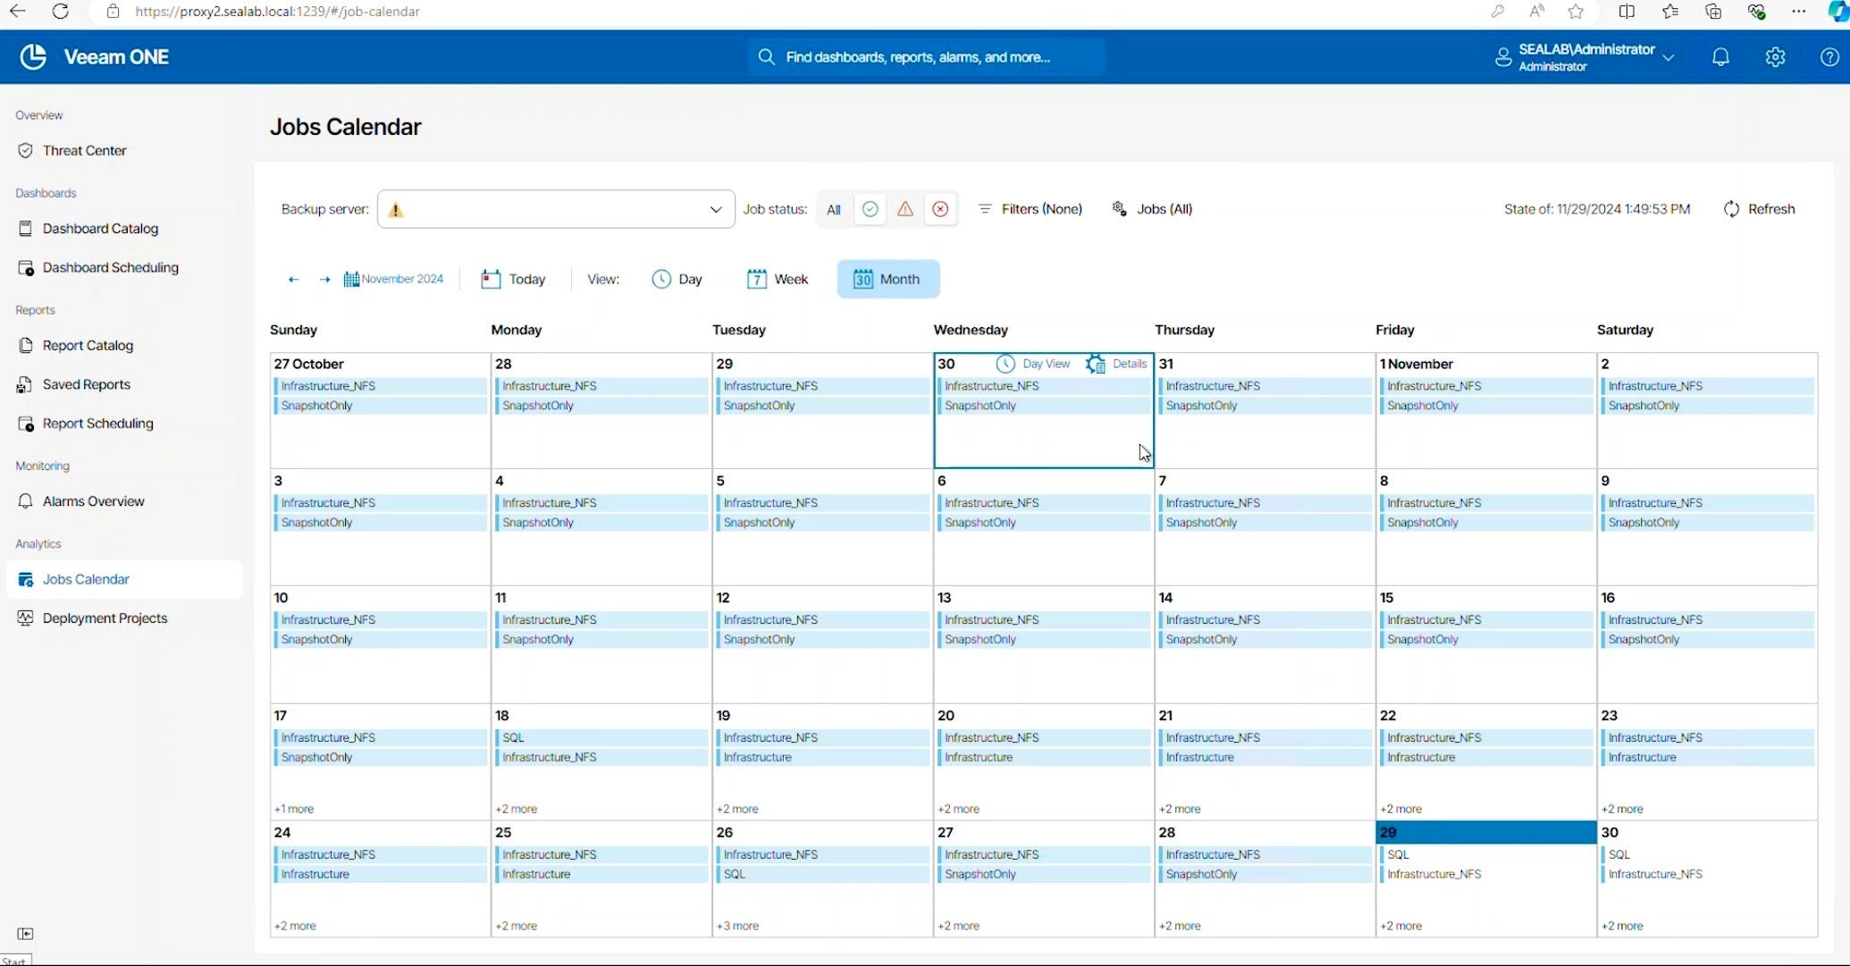The image size is (1850, 966).
Task: Filter jobs by warning status
Action: pyautogui.click(x=904, y=208)
